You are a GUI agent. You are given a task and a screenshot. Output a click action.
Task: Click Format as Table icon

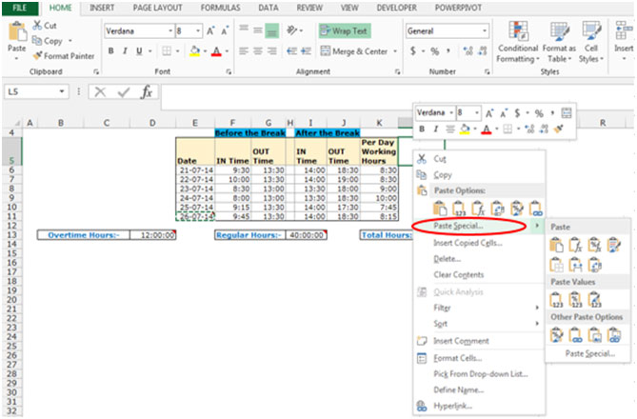pos(560,31)
